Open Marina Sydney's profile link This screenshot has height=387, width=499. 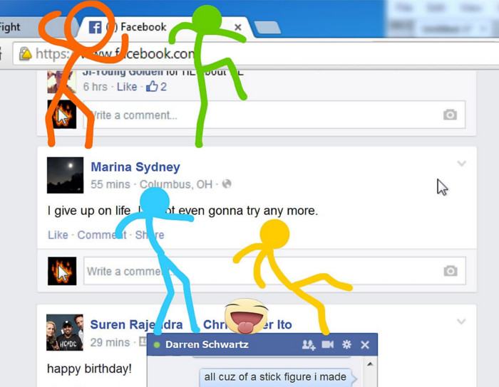[x=135, y=167]
